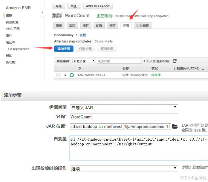Open the 硬件 tab

tap(86, 26)
